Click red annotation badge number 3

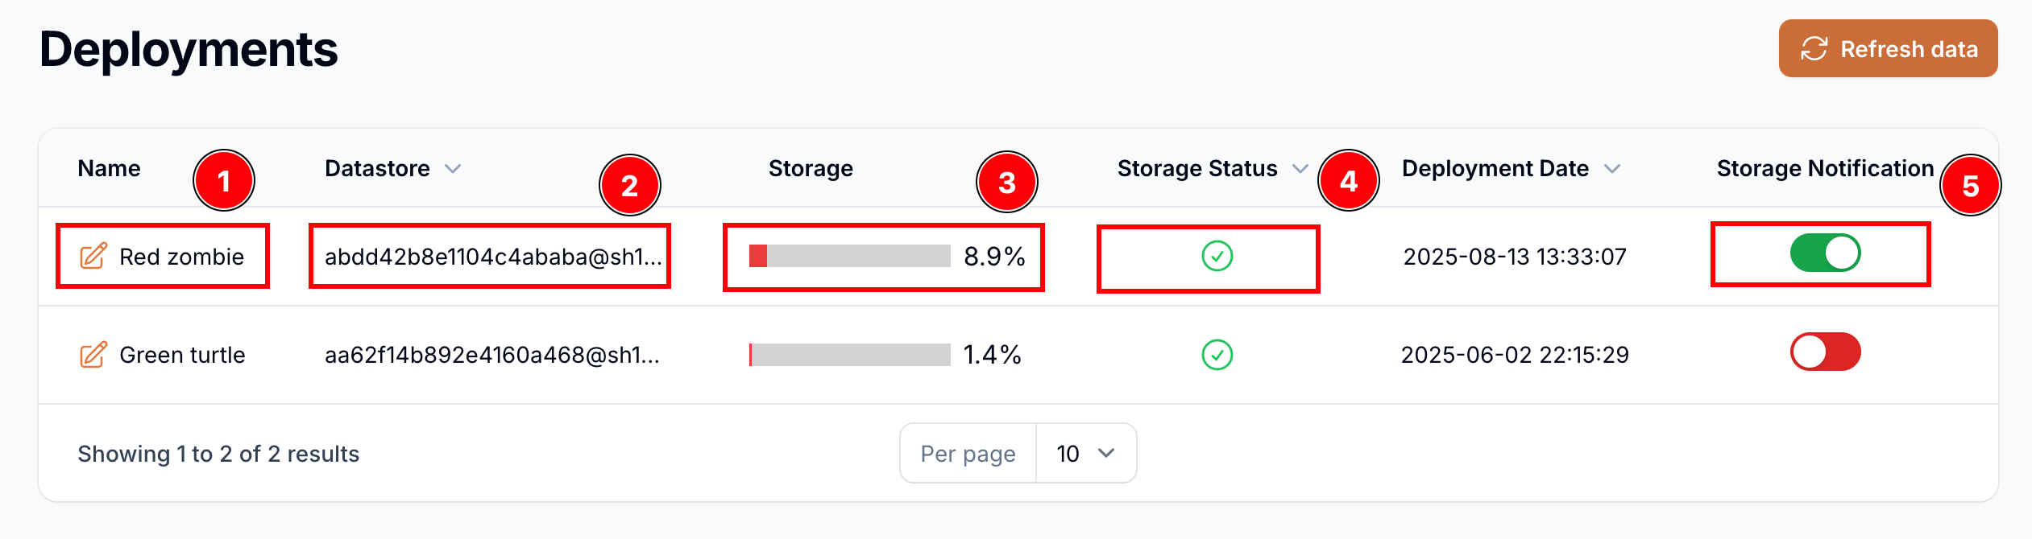click(1006, 183)
